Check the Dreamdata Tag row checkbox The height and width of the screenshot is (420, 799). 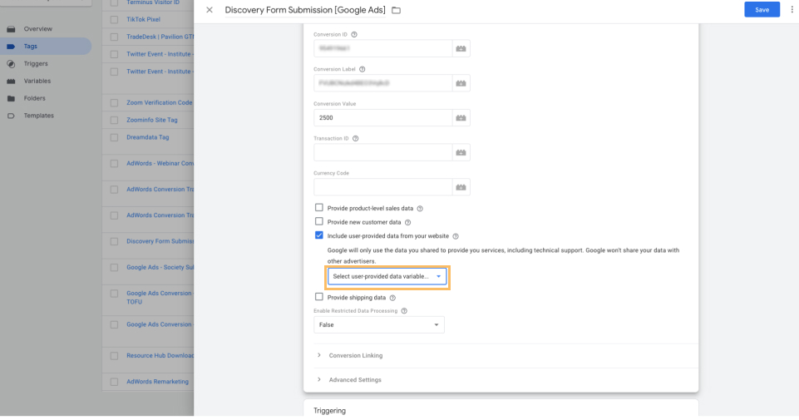[114, 137]
